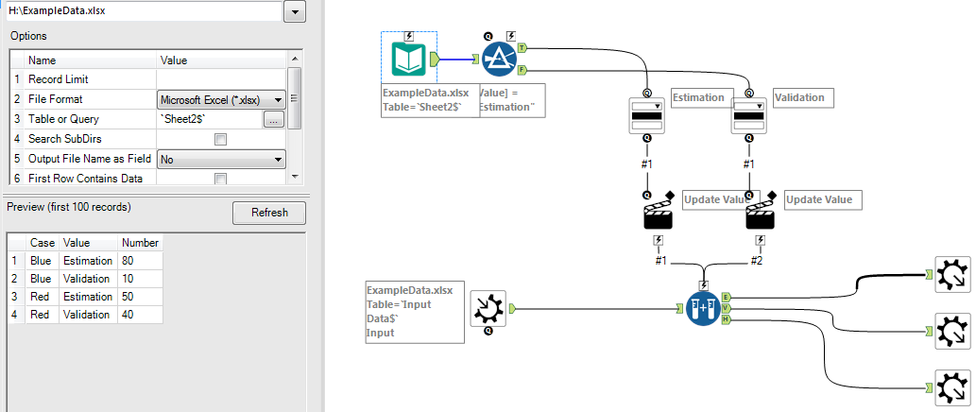The width and height of the screenshot is (976, 412).
Task: Select the Filter tool on canvas
Action: click(500, 60)
